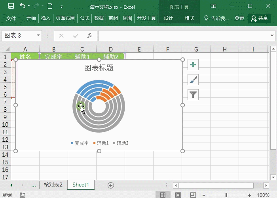Click the 共享 share button
This screenshot has width=277, height=198.
point(259,18)
